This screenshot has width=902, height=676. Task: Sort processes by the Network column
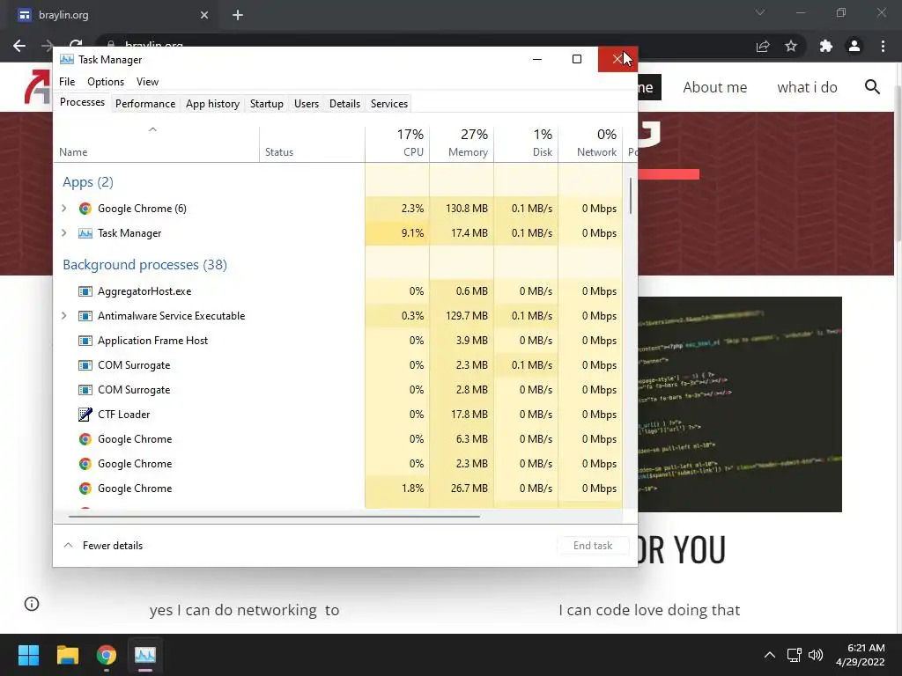coord(590,143)
